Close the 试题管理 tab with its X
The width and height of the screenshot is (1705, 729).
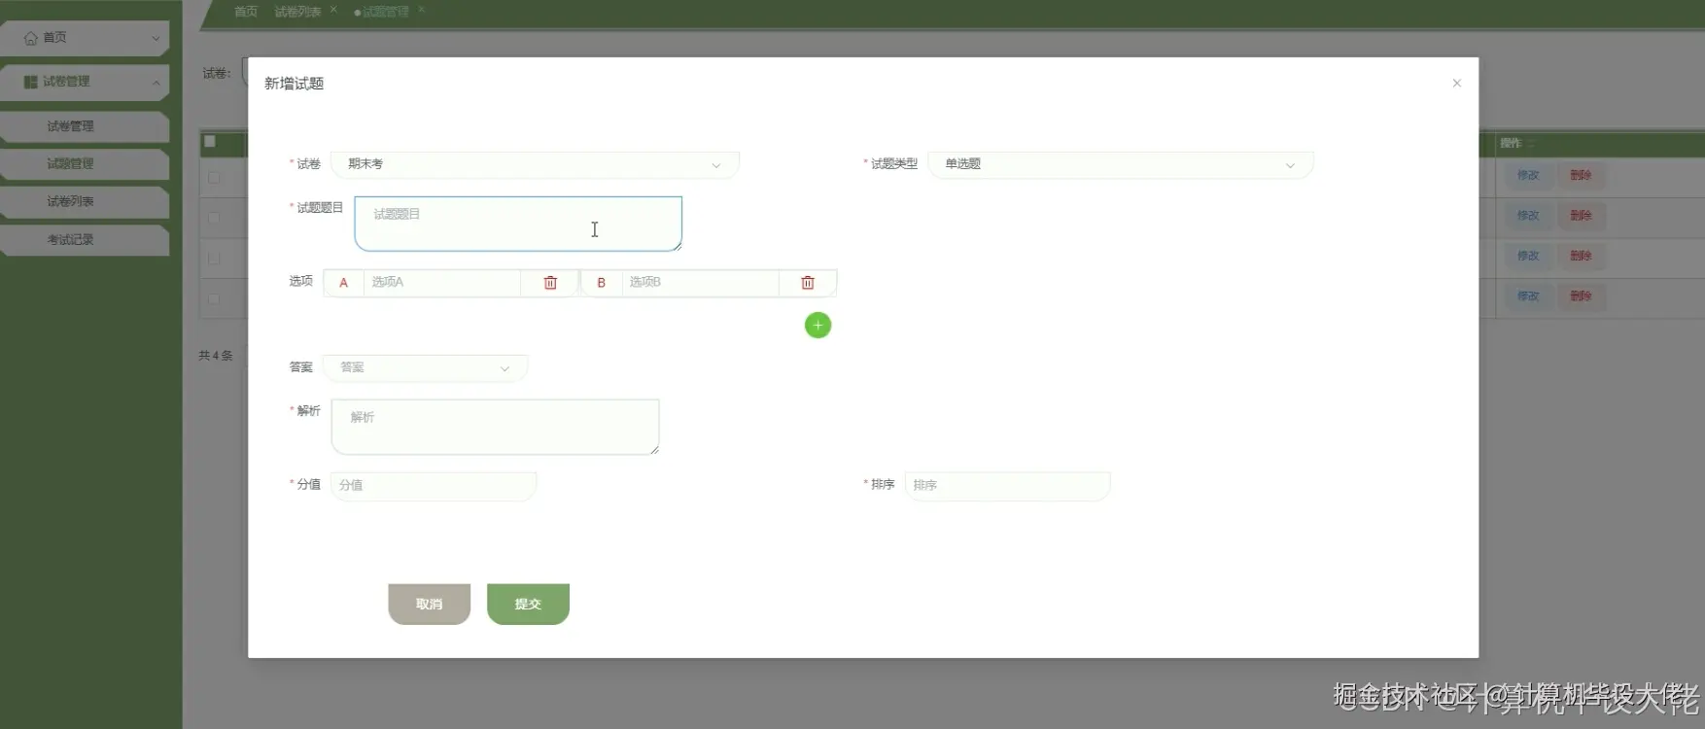421,10
